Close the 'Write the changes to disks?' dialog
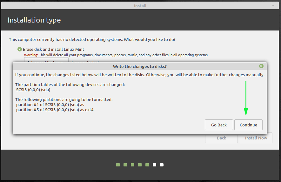 point(261,66)
